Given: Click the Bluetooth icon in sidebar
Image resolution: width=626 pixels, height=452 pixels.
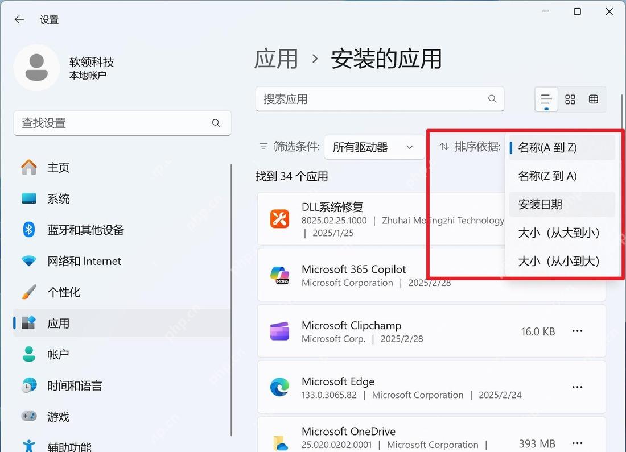Looking at the screenshot, I should click(x=29, y=229).
